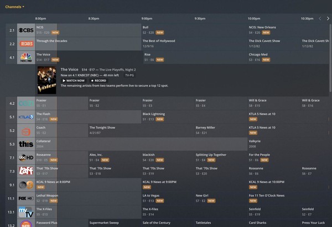The image size is (332, 227).
Task: Select Valkyrie 2008 movie
Action: (288, 144)
